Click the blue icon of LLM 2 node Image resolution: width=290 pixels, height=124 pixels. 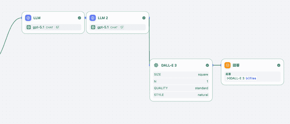click(93, 18)
